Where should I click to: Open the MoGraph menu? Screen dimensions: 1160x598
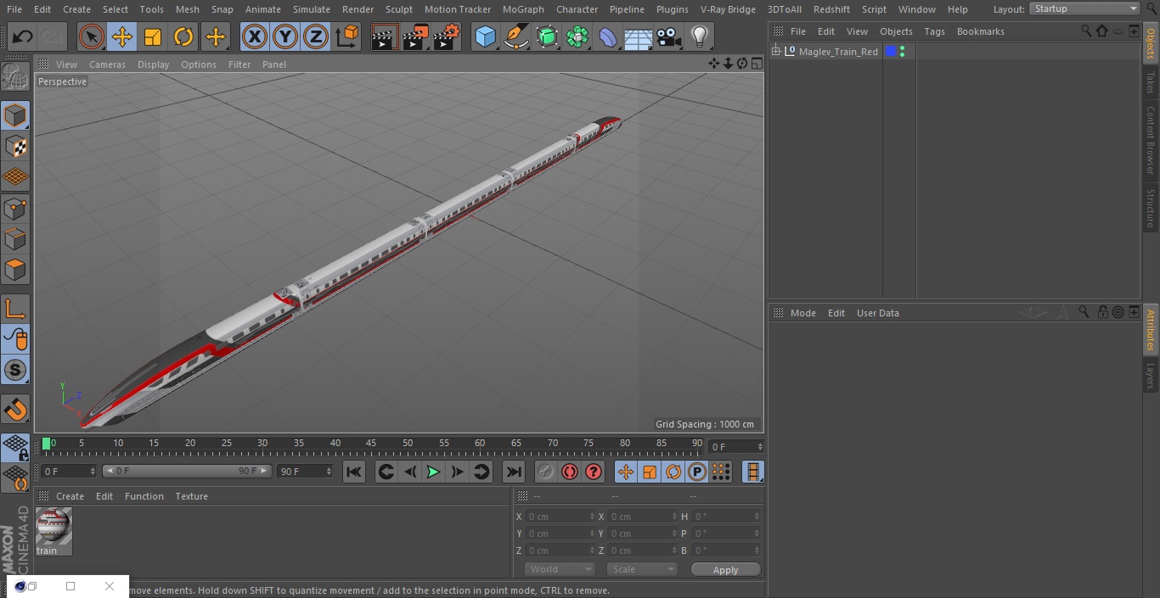523,9
